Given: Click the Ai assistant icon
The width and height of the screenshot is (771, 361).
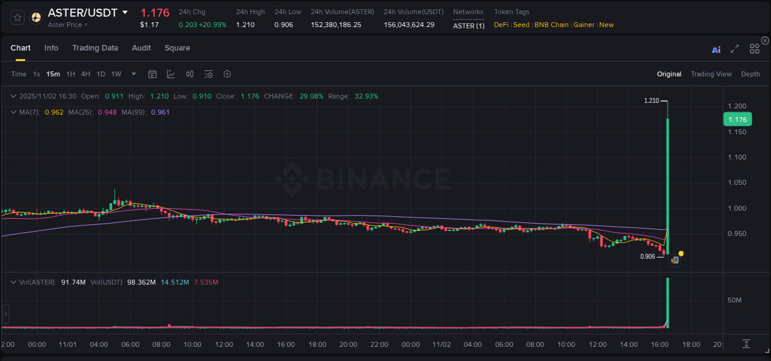Looking at the screenshot, I should point(715,50).
